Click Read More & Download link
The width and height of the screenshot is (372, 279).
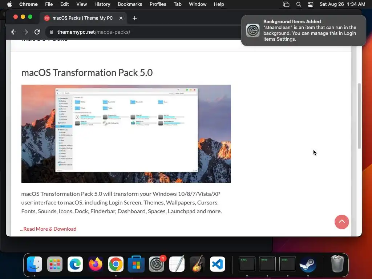[x=48, y=229]
